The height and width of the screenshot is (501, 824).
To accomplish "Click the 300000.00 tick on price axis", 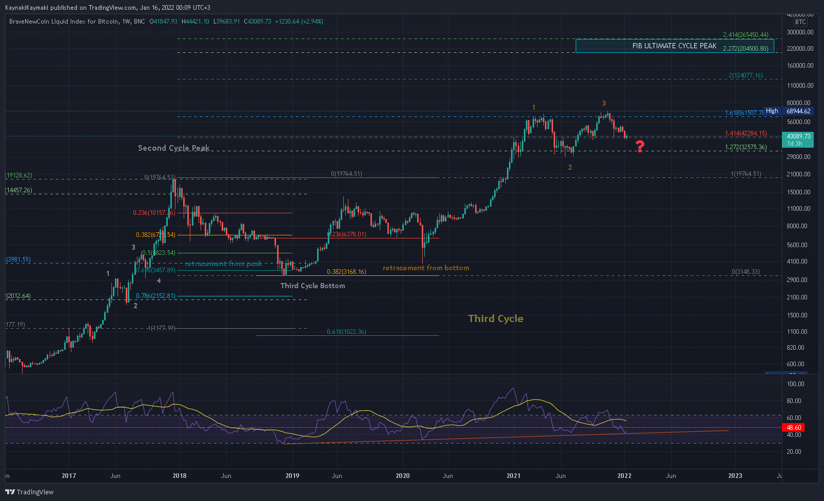I will [x=800, y=32].
